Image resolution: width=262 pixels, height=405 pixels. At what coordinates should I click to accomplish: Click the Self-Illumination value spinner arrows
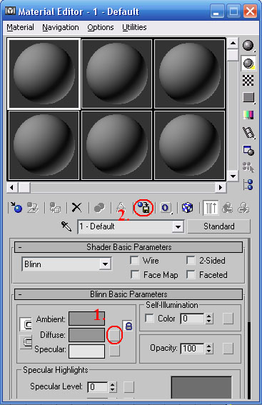click(x=209, y=319)
